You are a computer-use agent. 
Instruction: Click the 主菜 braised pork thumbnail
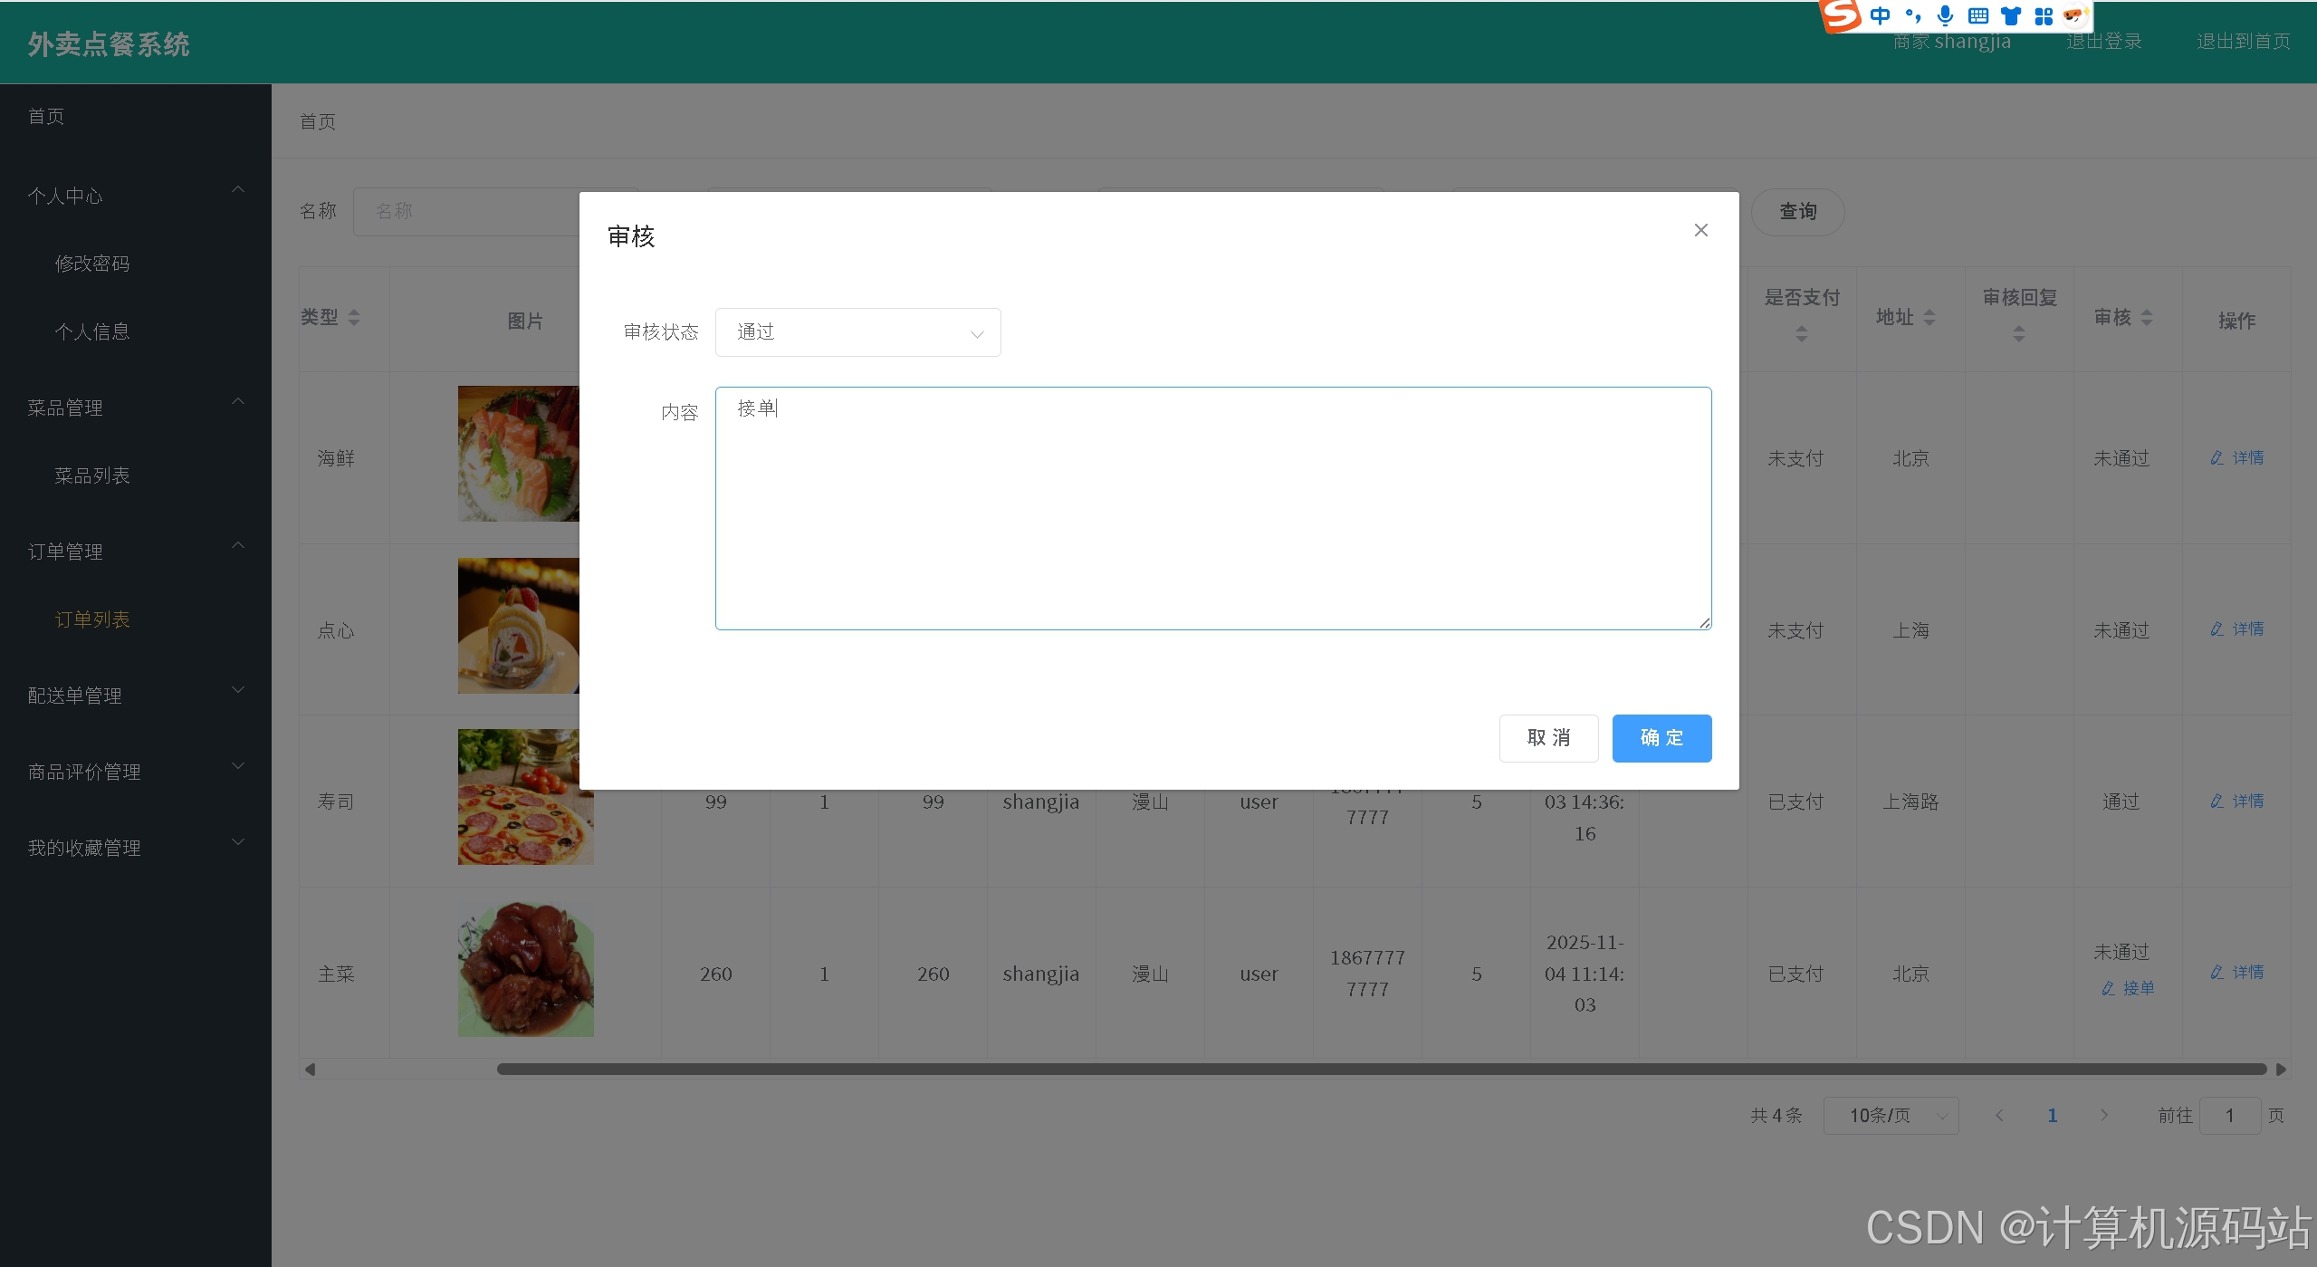[526, 969]
